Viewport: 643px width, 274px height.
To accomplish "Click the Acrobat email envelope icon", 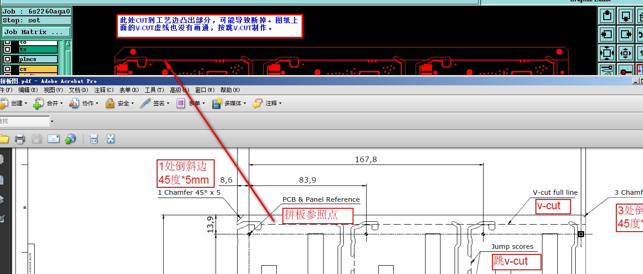I will (x=53, y=139).
